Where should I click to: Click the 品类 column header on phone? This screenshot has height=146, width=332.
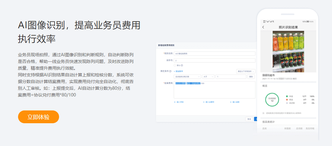(265, 128)
